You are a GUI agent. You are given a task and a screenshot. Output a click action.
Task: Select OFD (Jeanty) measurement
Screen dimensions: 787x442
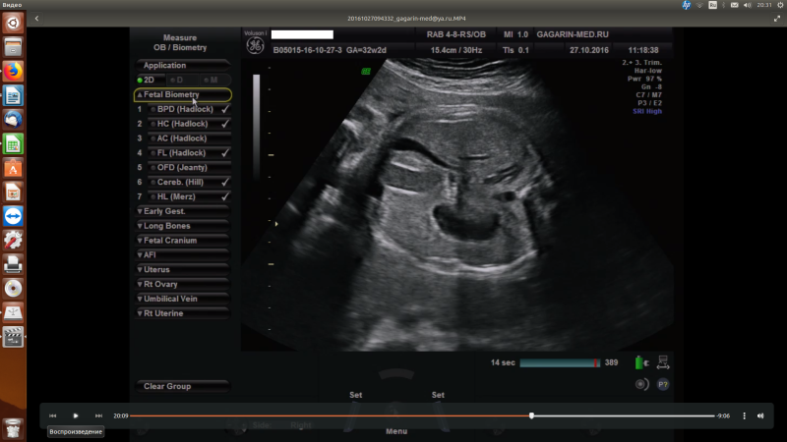pos(189,167)
